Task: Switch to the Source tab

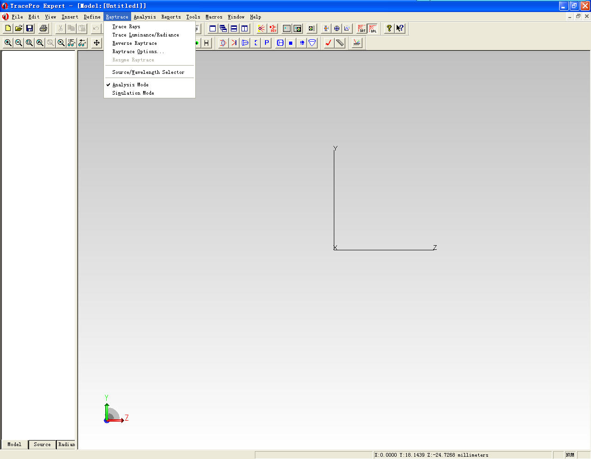Action: [x=42, y=444]
